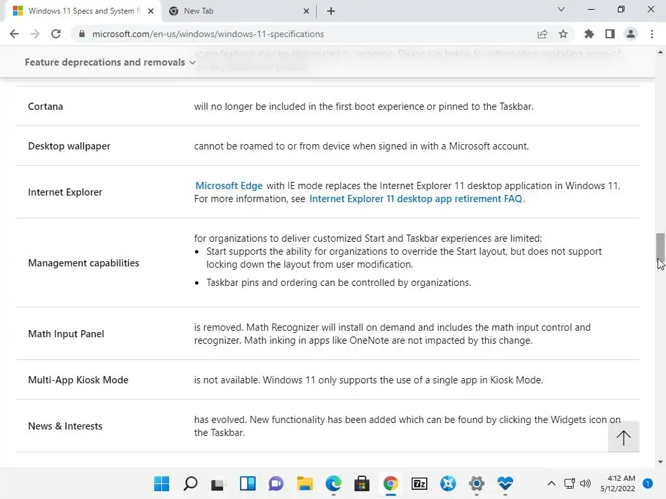Open the Microsoft Edge link
Viewport: 666px width, 499px height.
tap(229, 186)
